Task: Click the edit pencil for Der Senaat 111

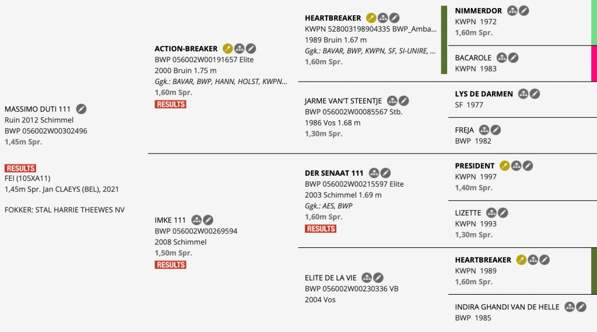Action: point(385,173)
